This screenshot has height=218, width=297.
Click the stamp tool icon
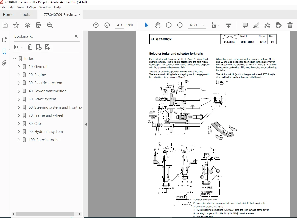[279, 25]
